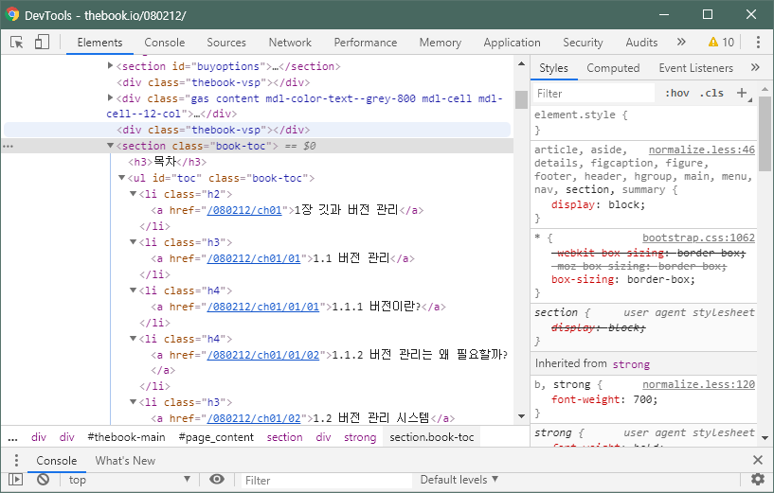774x493 pixels.
Task: Open Default levels dropdown
Action: (459, 480)
